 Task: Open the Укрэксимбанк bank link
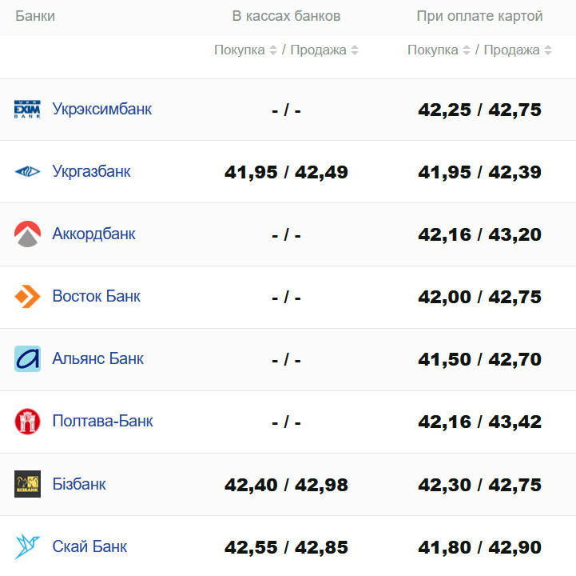[101, 109]
